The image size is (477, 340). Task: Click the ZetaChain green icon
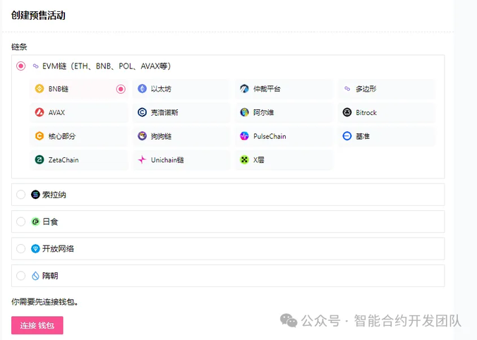40,159
